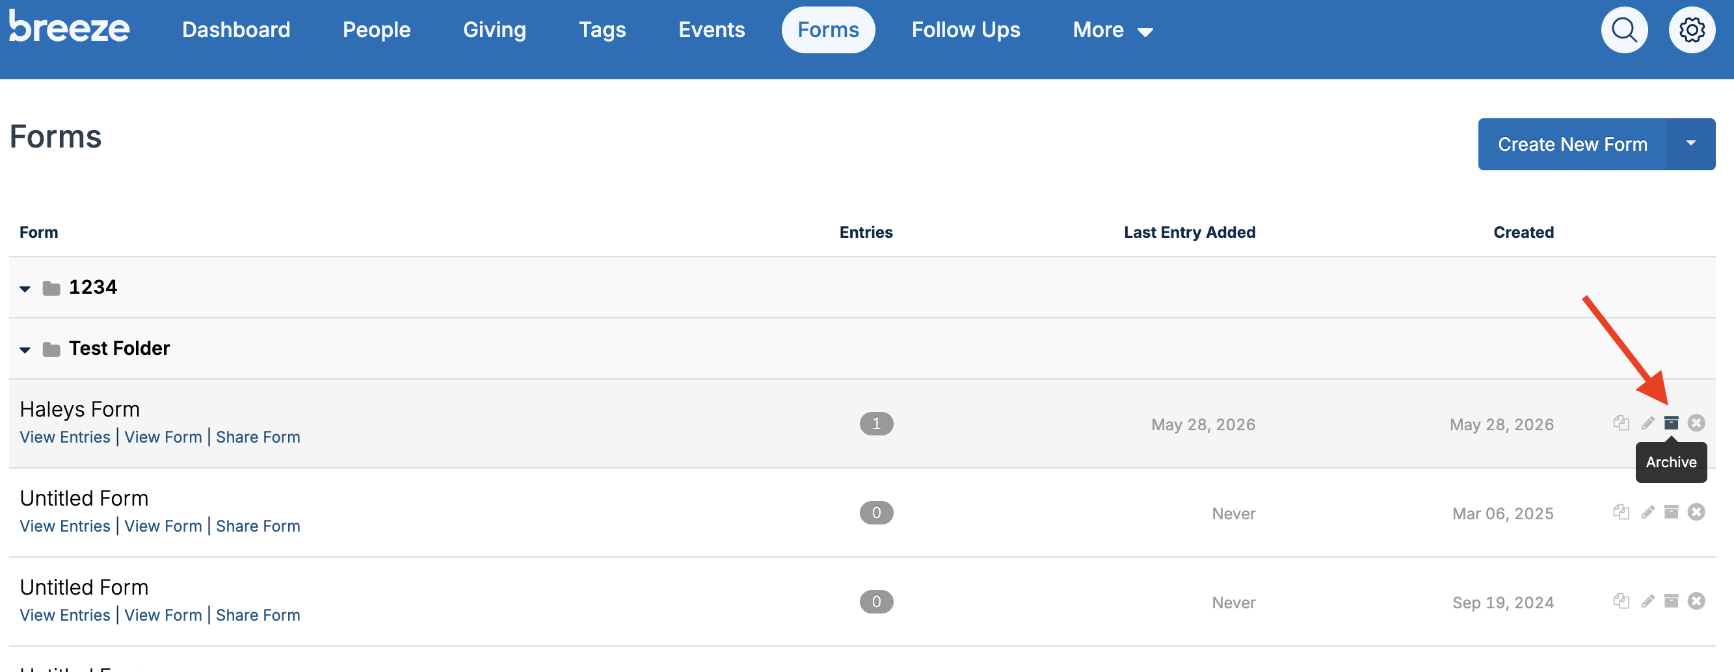The height and width of the screenshot is (672, 1734).
Task: Click the Untitled Form title dated Mar 06, 2025
Action: [x=83, y=498]
